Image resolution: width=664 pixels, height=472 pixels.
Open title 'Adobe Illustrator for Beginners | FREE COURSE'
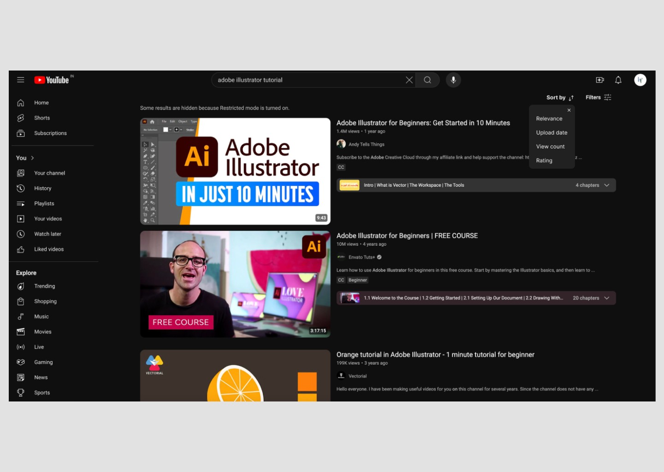(x=407, y=236)
